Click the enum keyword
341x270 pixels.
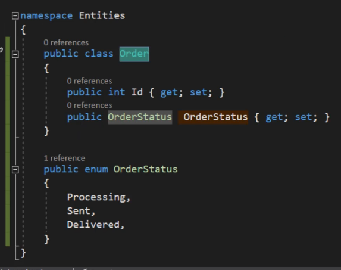click(x=96, y=169)
